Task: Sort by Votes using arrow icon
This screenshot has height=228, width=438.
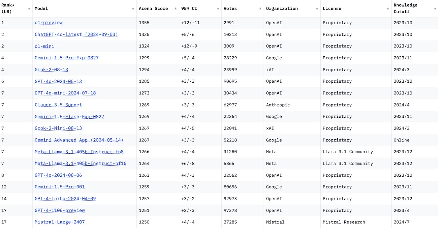Action: (260, 8)
